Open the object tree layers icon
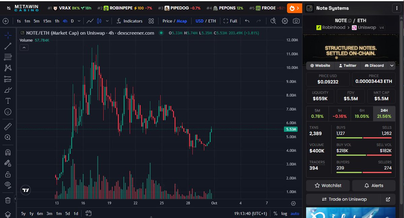 [8, 214]
